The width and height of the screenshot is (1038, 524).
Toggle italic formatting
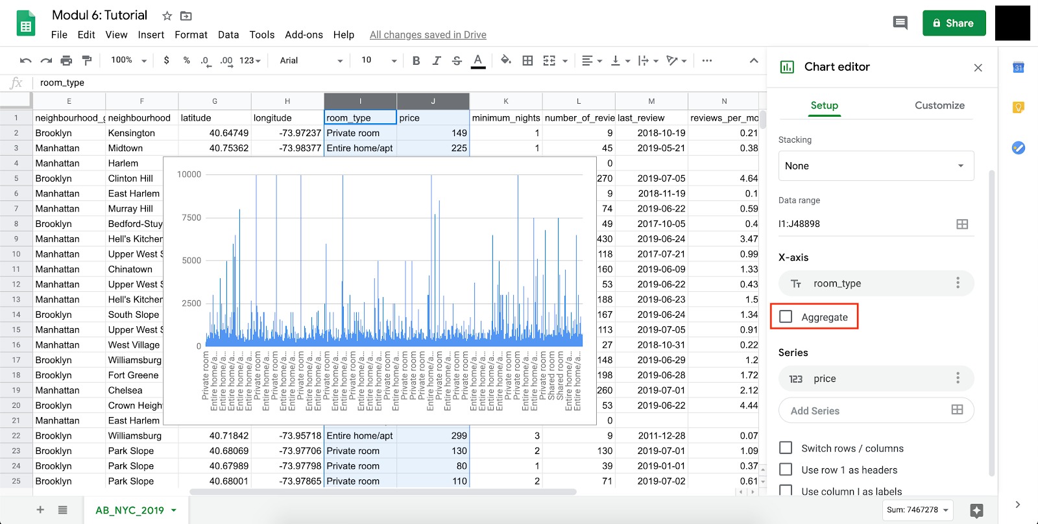[x=437, y=60]
